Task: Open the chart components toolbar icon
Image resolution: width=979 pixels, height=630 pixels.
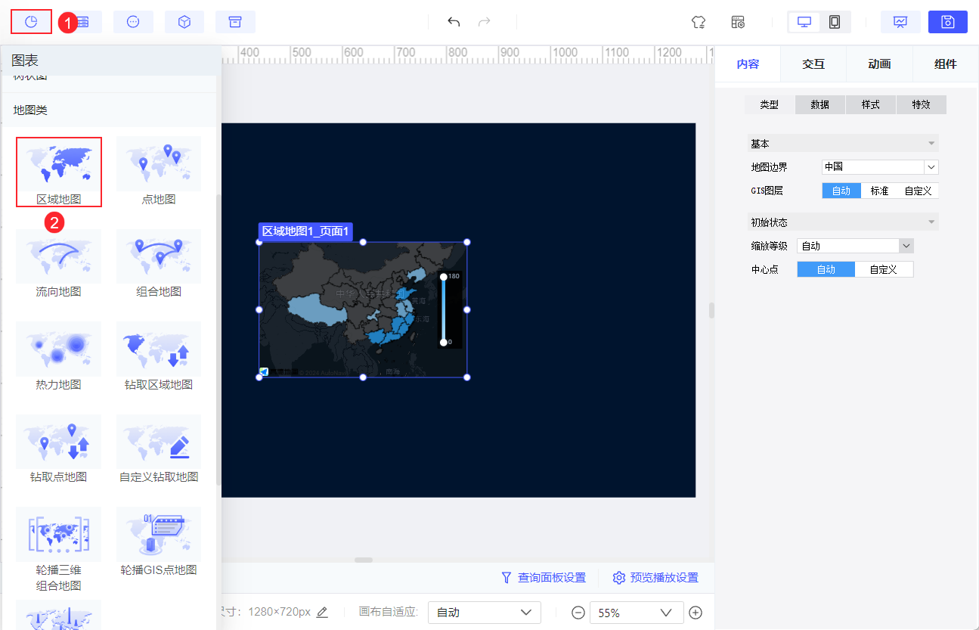Action: 31,22
